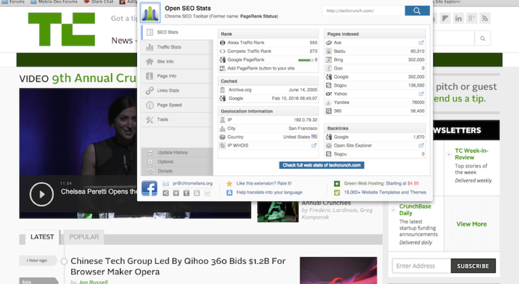Click Add PageRank button to your site
This screenshot has width=519, height=284.
click(261, 68)
